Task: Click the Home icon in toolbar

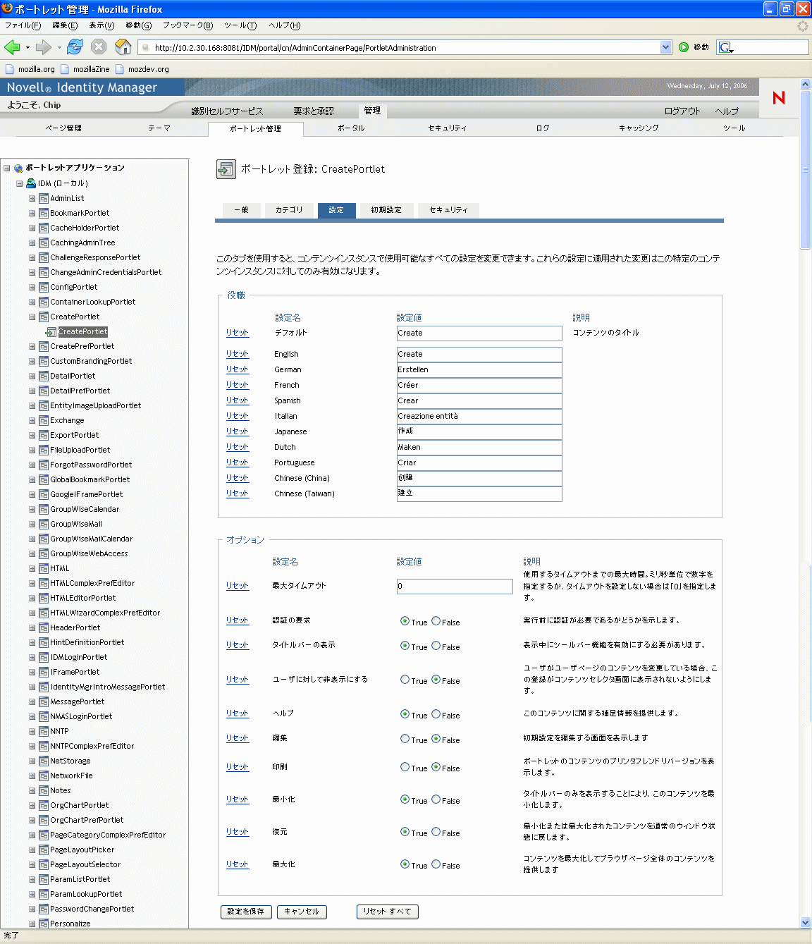Action: click(123, 47)
